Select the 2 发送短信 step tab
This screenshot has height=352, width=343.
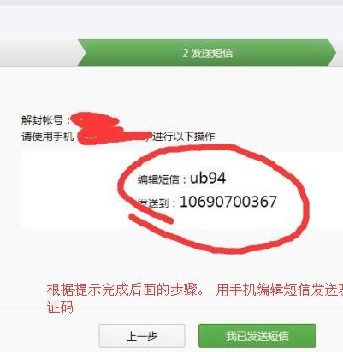[x=207, y=53]
